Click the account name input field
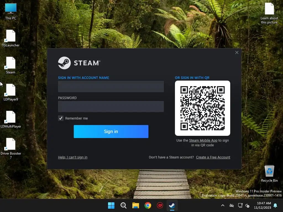The width and height of the screenshot is (283, 212). 111,86
